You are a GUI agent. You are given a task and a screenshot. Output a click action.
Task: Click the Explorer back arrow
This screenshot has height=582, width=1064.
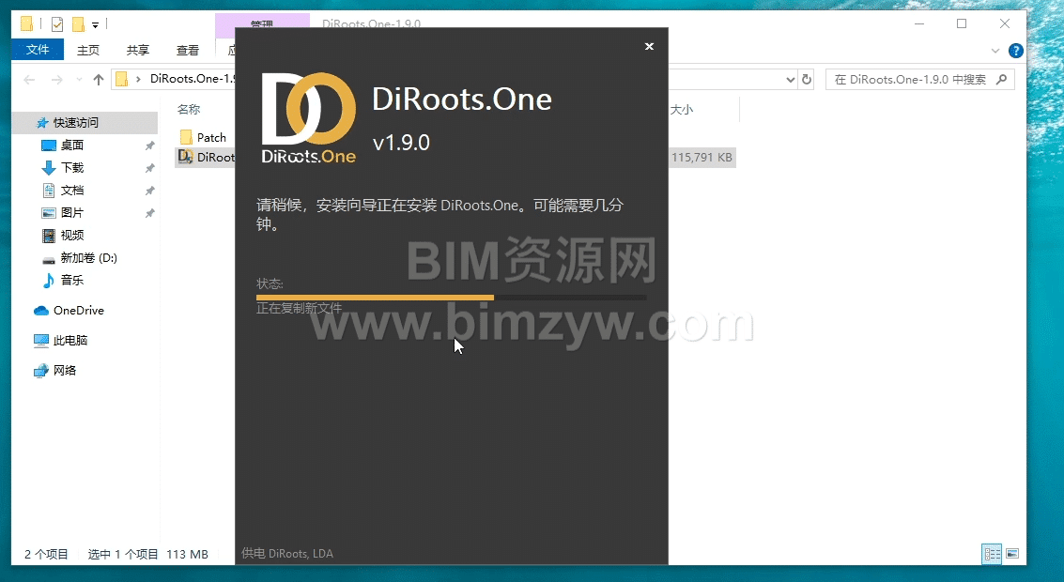[x=29, y=80]
